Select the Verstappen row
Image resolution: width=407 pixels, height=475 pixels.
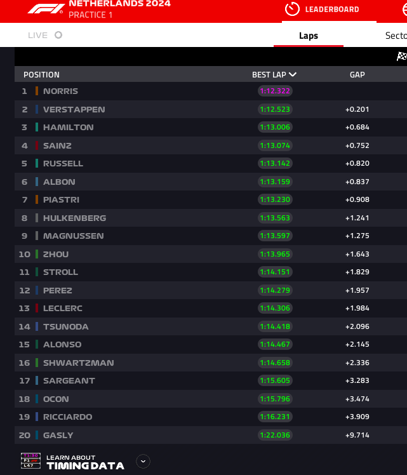click(211, 109)
